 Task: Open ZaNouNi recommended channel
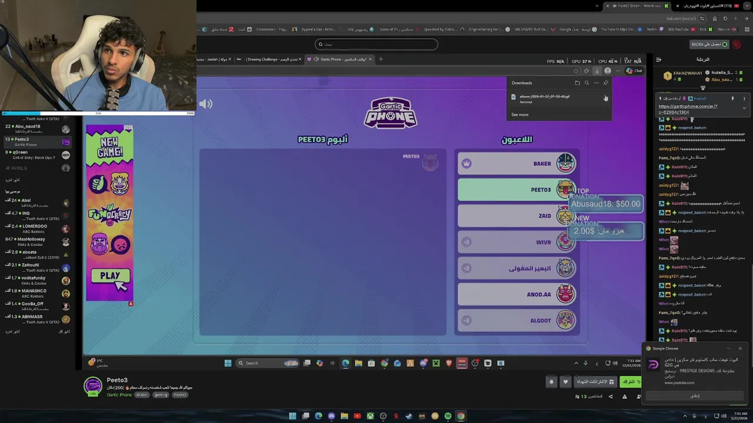point(36,267)
